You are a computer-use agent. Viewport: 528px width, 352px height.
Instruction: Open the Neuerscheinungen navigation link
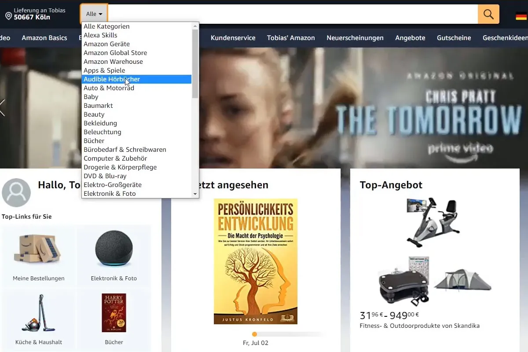(355, 38)
